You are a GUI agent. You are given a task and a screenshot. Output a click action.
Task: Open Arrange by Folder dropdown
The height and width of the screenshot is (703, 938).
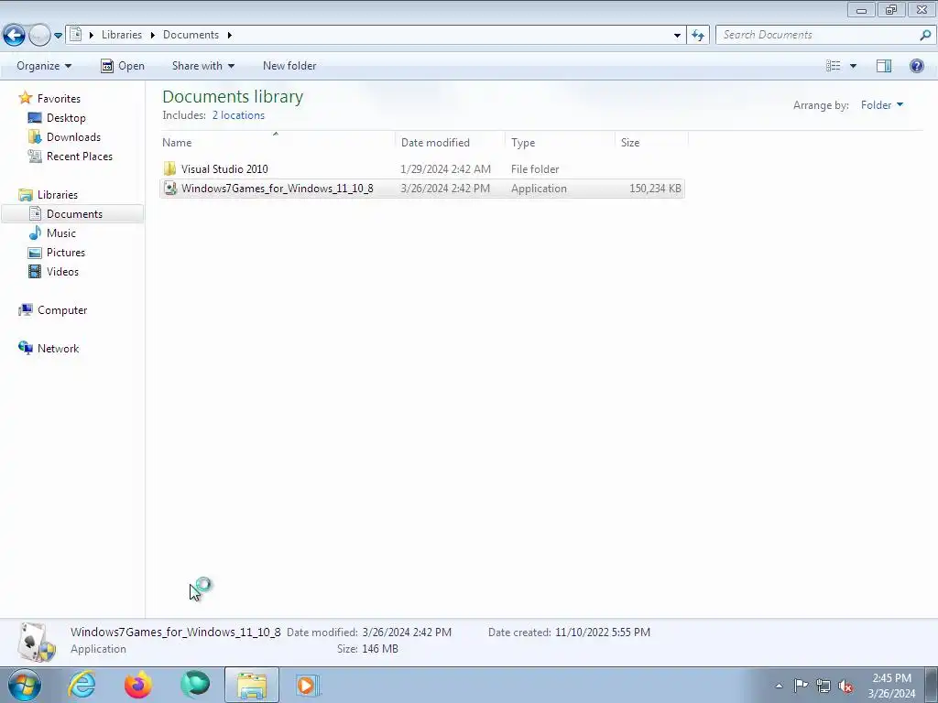coord(882,105)
